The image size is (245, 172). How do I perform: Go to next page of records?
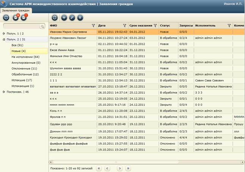(x=120, y=169)
